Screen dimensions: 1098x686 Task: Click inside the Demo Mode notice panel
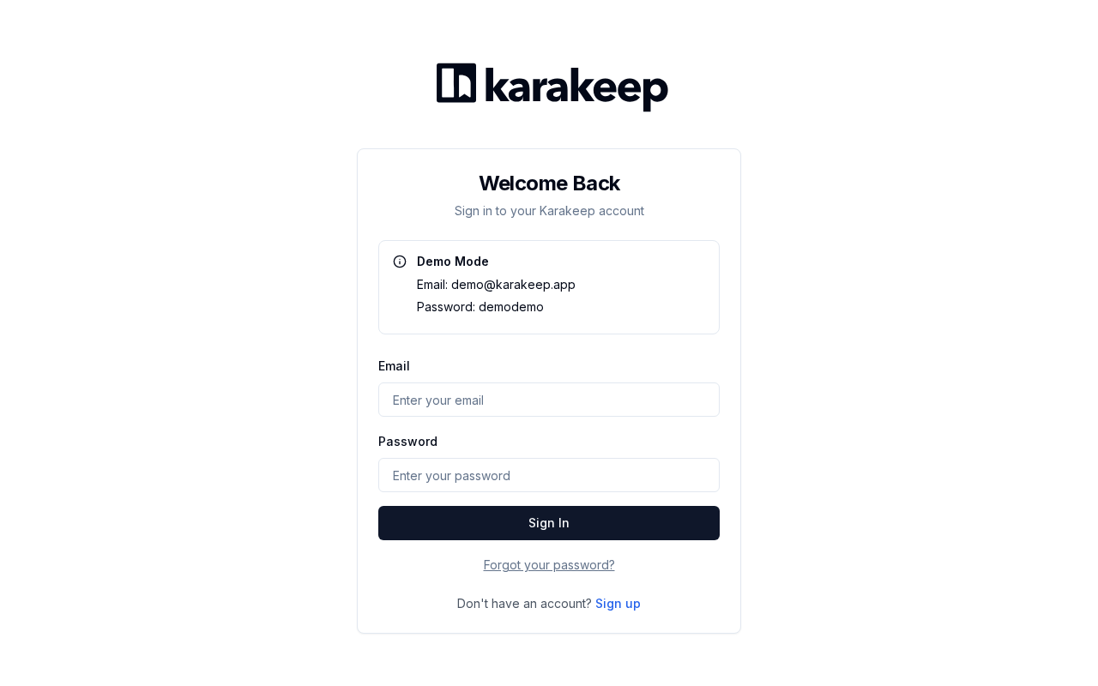549,287
